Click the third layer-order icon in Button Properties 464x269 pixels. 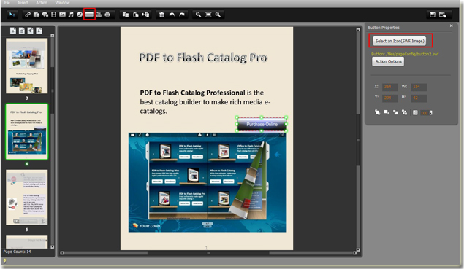pyautogui.click(x=395, y=112)
